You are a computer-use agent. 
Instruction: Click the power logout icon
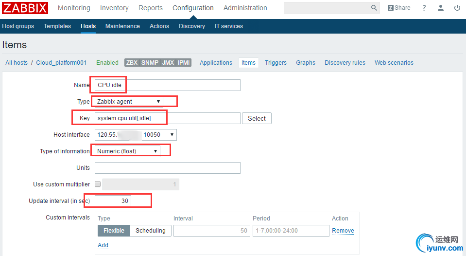457,8
